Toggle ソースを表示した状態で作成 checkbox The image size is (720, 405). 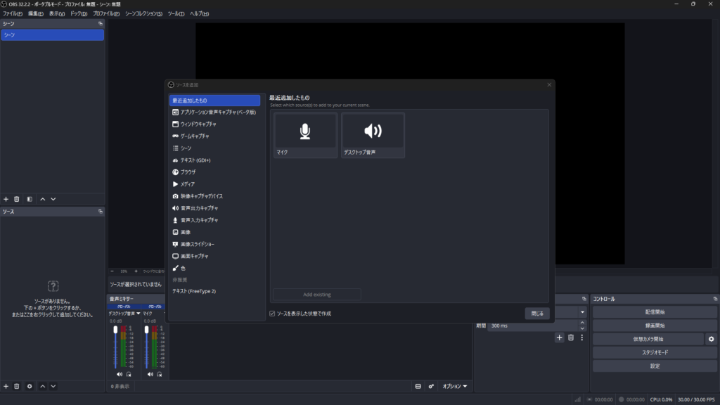pos(272,313)
